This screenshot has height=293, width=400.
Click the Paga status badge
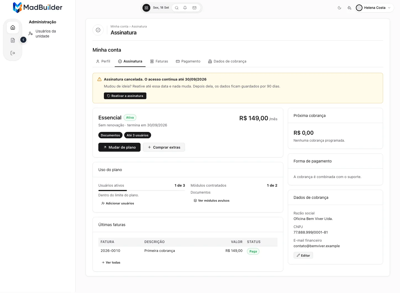(253, 251)
